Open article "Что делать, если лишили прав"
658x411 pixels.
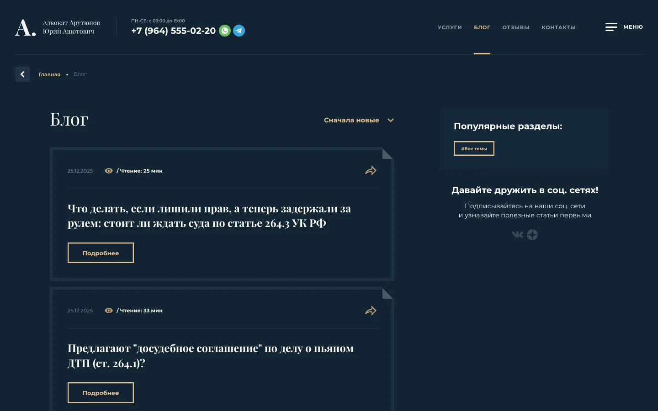point(209,216)
